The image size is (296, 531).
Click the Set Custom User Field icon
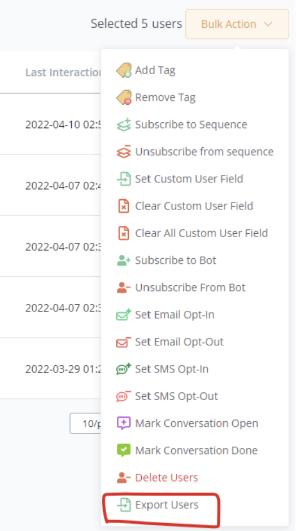[x=124, y=179]
